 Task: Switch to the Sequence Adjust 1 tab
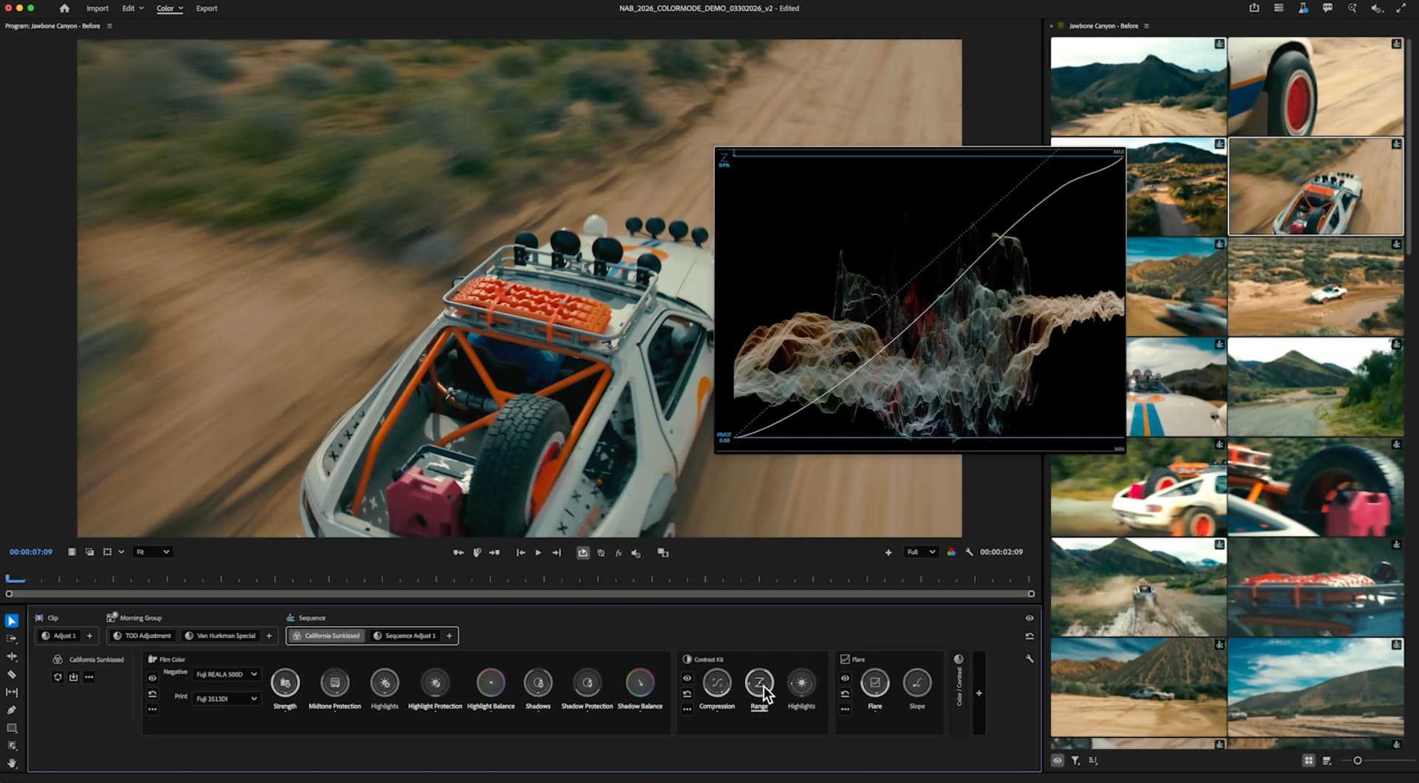point(408,635)
